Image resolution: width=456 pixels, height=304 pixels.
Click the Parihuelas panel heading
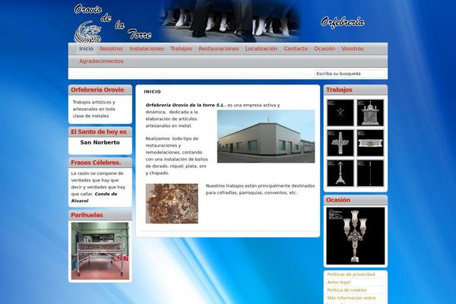(87, 215)
